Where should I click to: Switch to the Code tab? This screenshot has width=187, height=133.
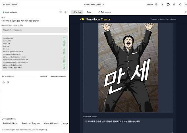coord(89,12)
